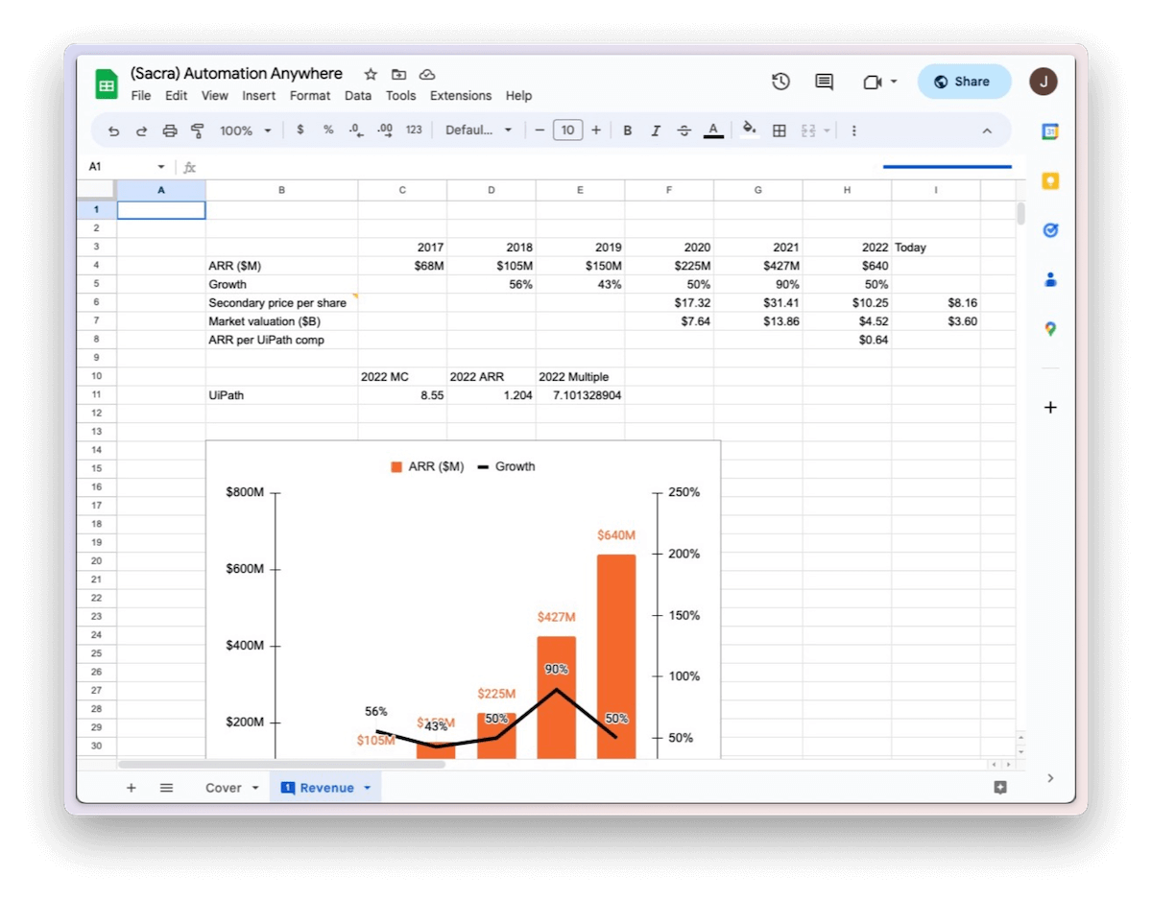Start a Meet call camera icon
This screenshot has height=900, width=1152.
coord(872,83)
